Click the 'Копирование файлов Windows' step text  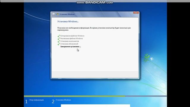tap(72, 36)
